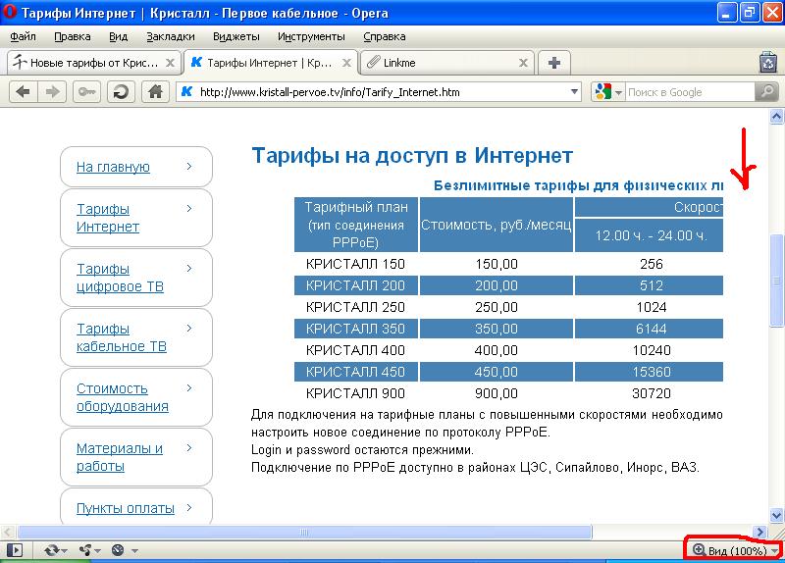Toggle the panels button in status bar
Image resolution: width=785 pixels, height=563 pixels.
coord(15,550)
